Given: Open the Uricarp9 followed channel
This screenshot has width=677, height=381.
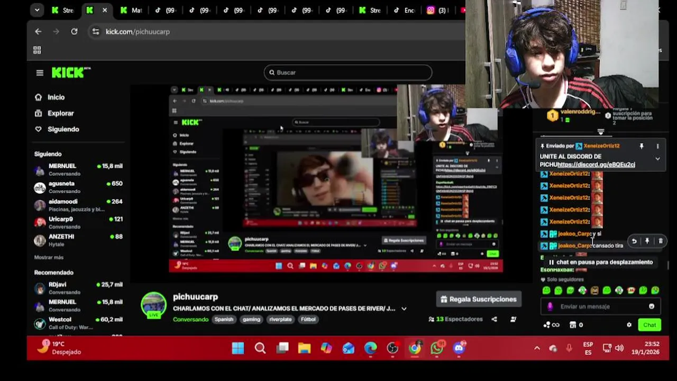Looking at the screenshot, I should point(78,222).
